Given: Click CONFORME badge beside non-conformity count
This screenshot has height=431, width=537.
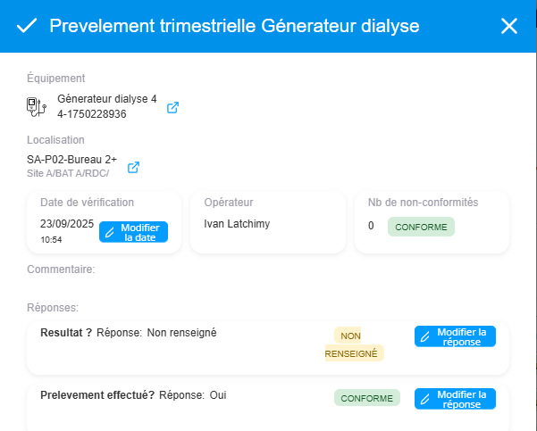Looking at the screenshot, I should (x=421, y=227).
